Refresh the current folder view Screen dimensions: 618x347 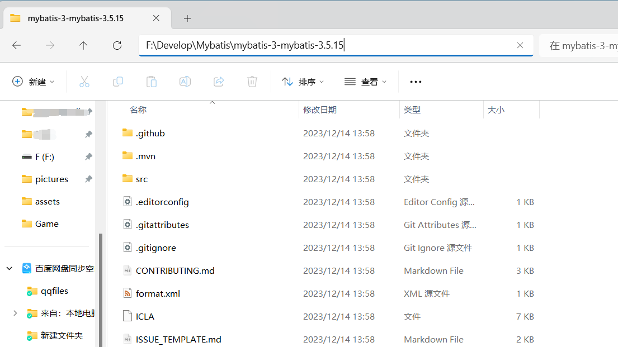pyautogui.click(x=117, y=46)
